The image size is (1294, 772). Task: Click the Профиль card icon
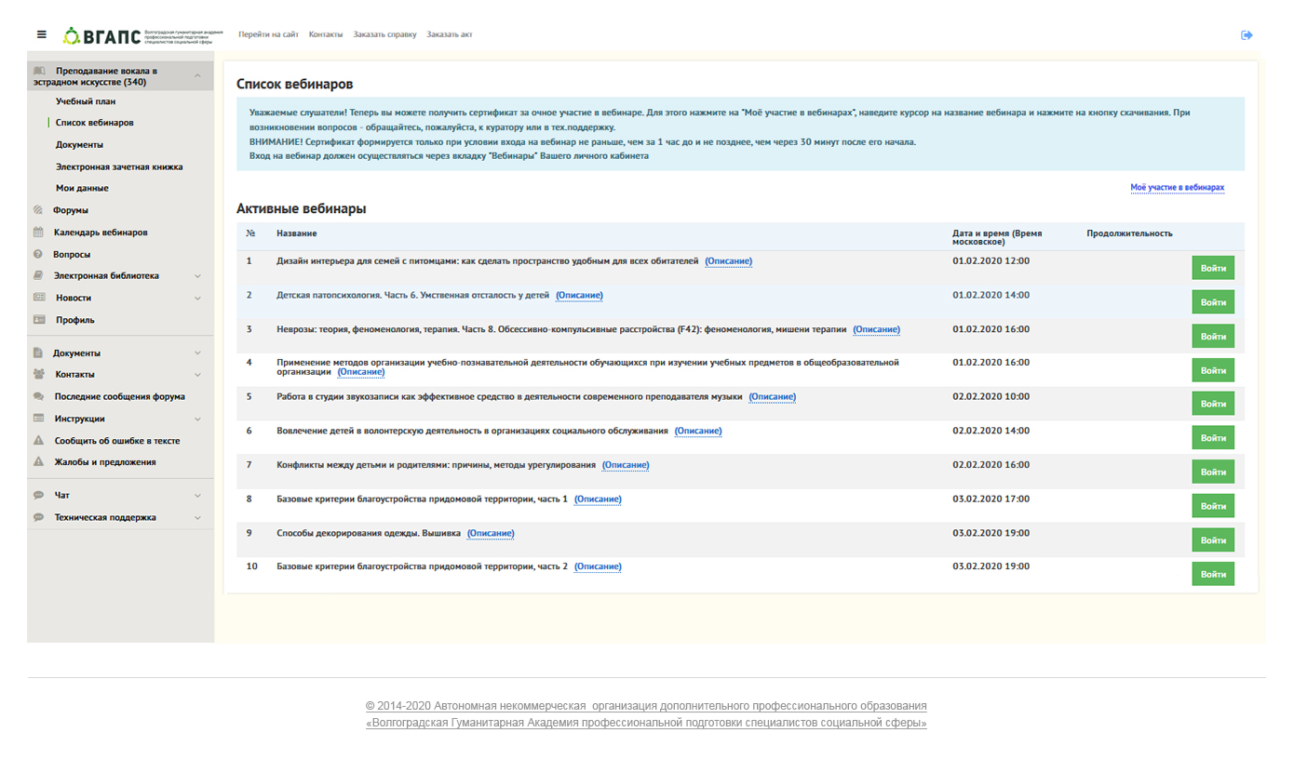[39, 320]
